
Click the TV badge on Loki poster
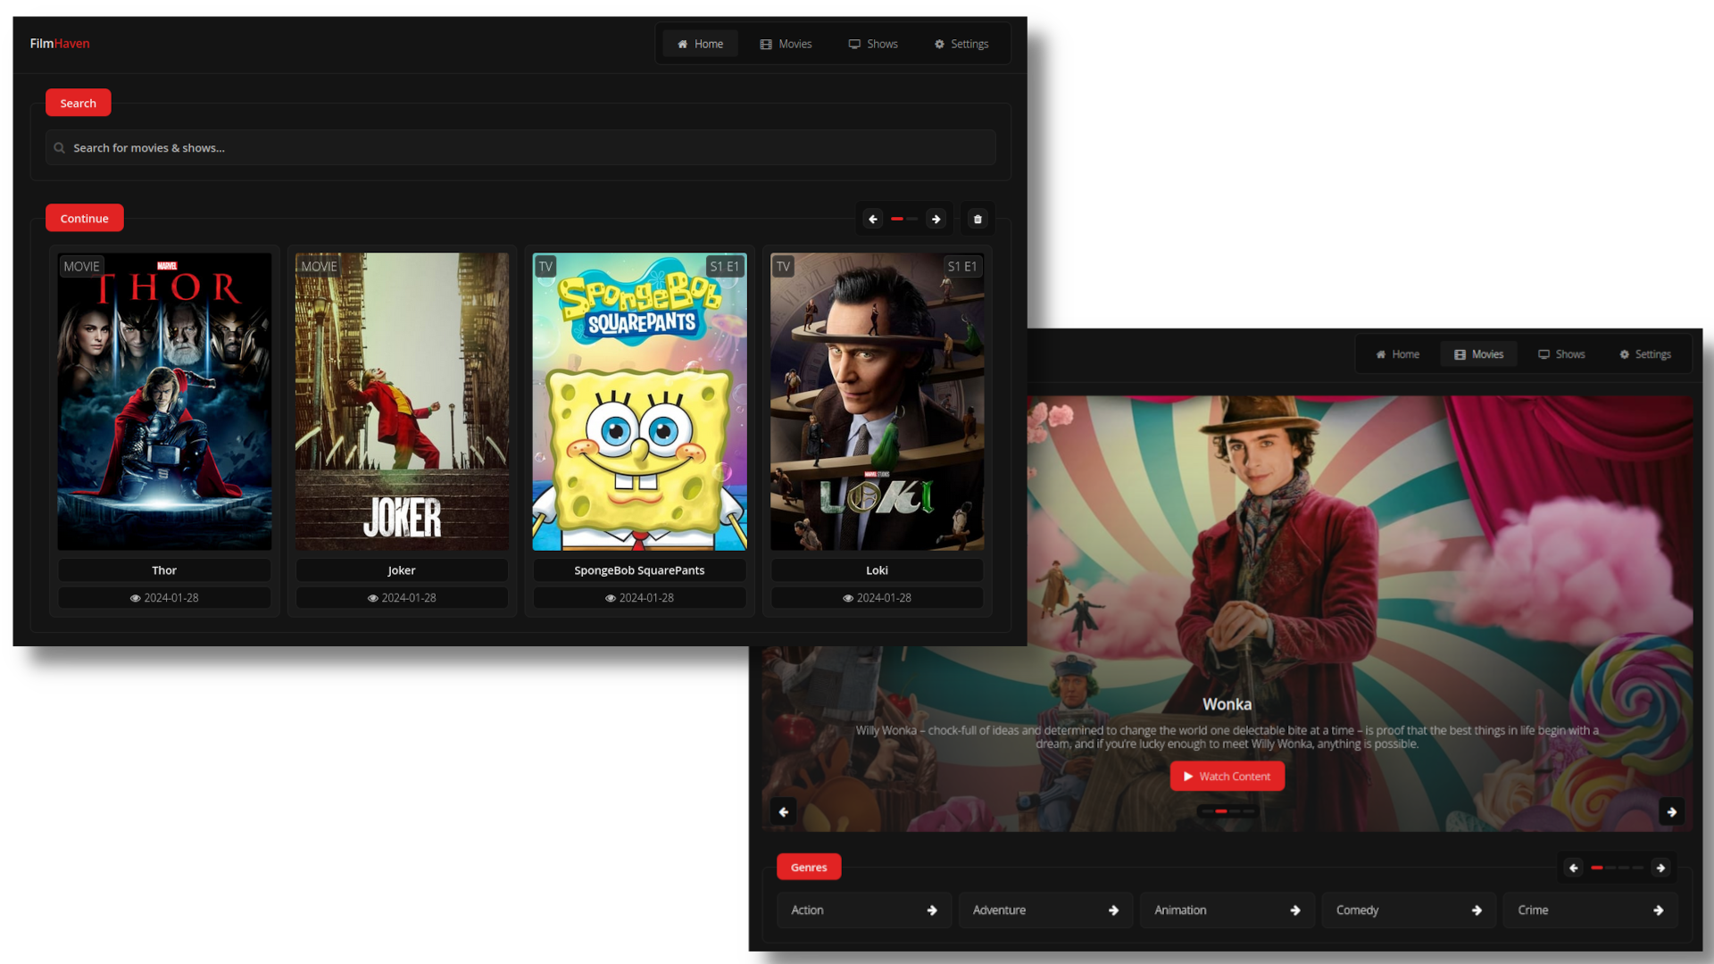coord(783,266)
